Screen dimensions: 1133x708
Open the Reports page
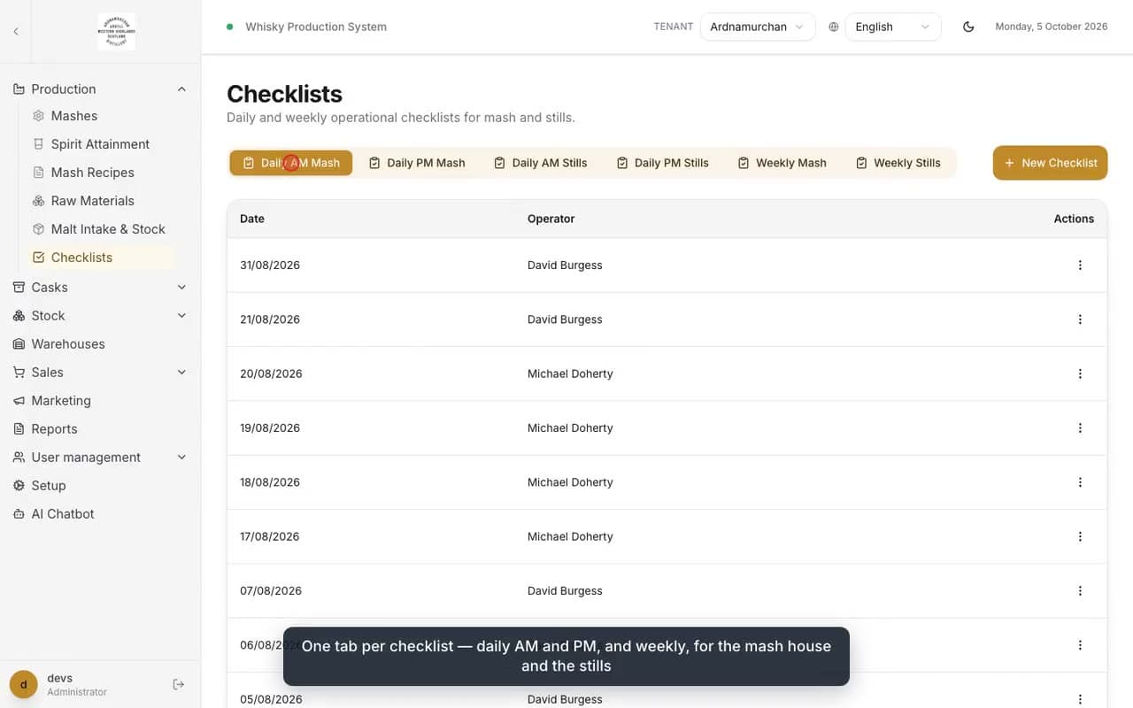click(x=100, y=428)
